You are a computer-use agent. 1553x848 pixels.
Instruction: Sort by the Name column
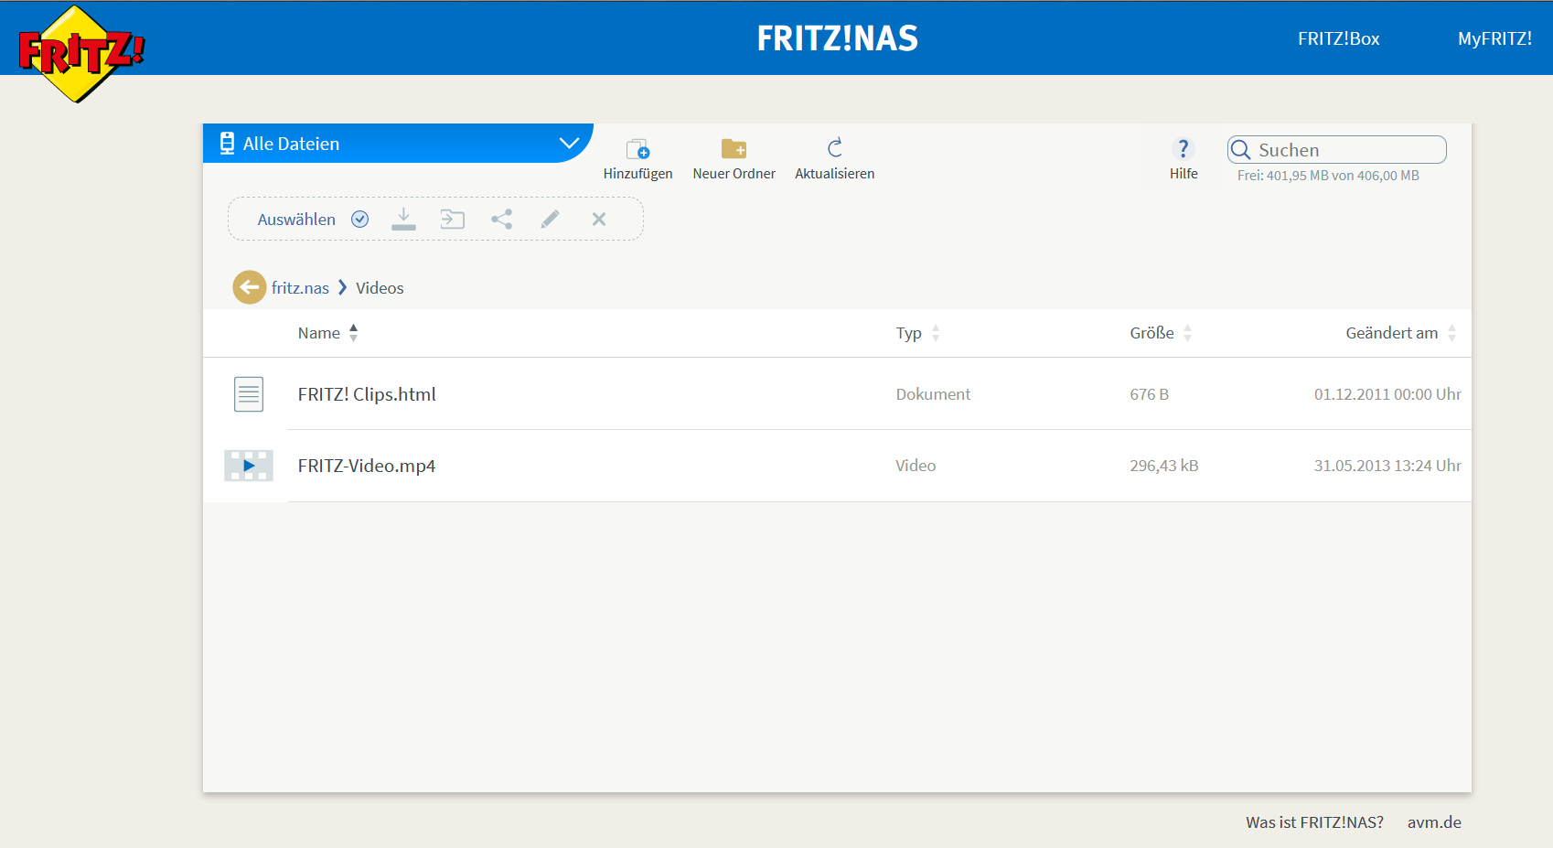327,333
